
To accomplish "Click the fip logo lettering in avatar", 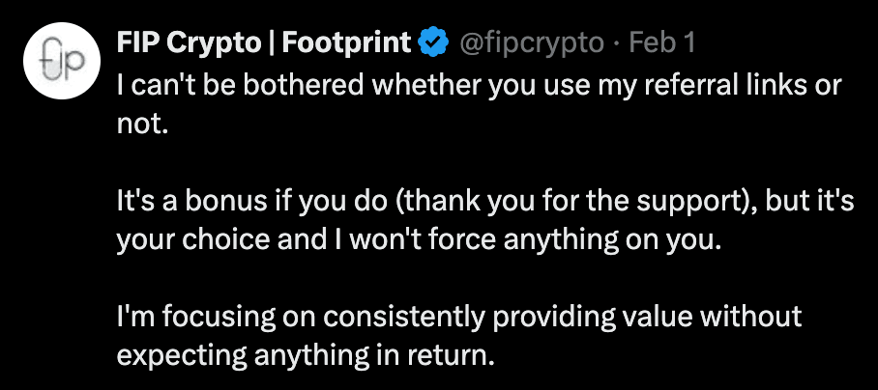I will (62, 61).
